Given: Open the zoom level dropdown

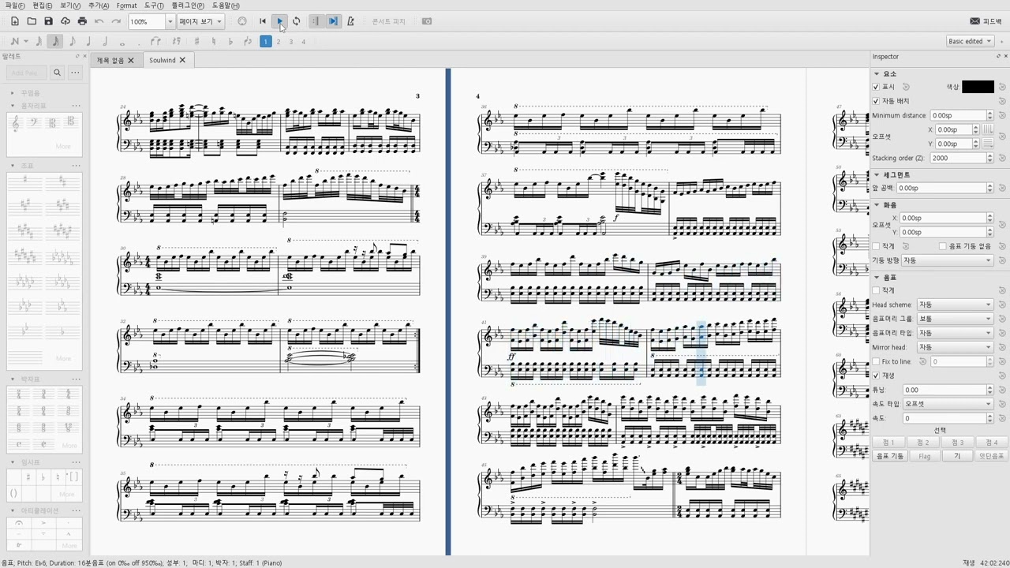Looking at the screenshot, I should point(170,21).
